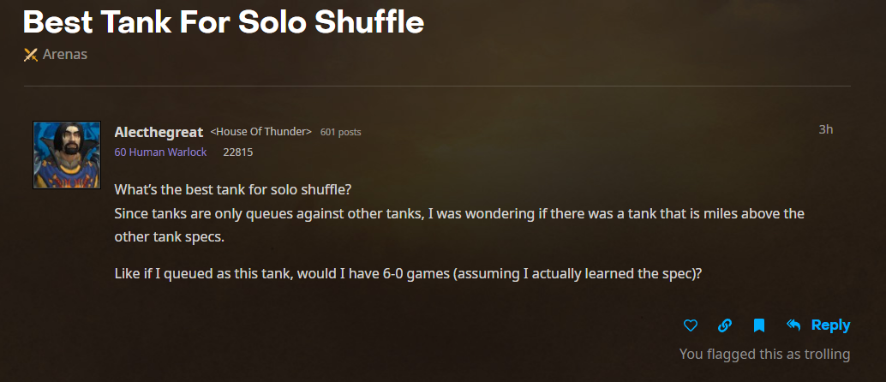Open the Arenas category

click(64, 55)
